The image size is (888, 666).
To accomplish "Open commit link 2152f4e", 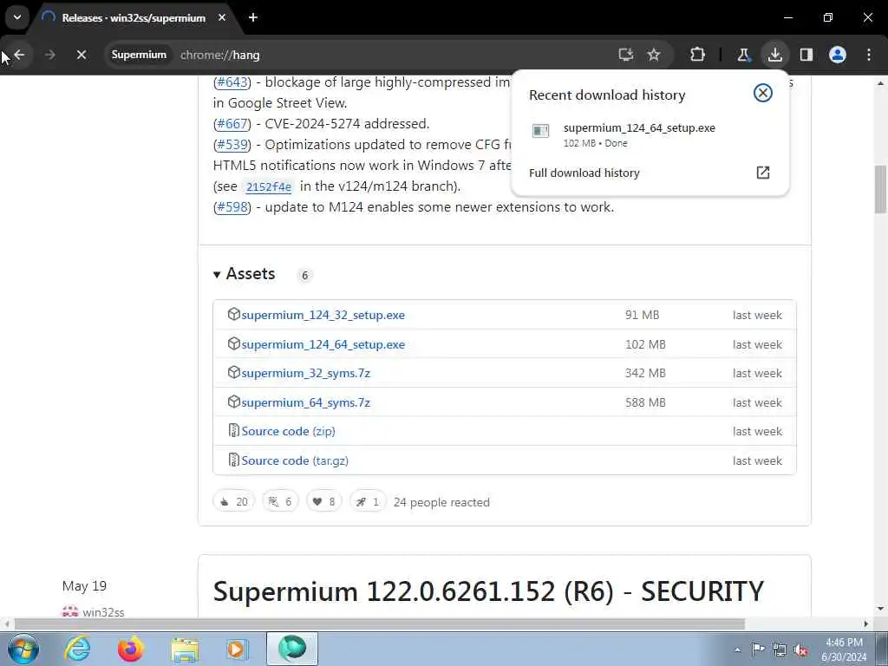I will pyautogui.click(x=269, y=186).
